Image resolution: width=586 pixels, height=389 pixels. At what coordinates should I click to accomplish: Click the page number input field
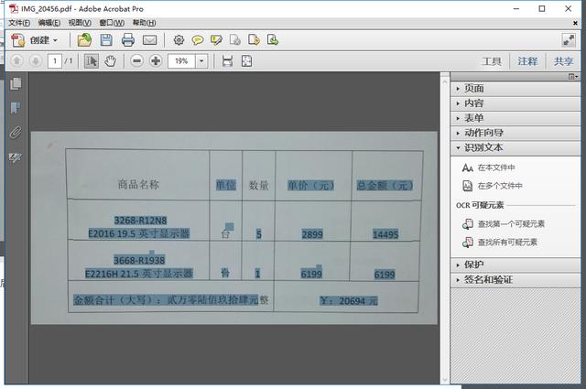coord(54,61)
